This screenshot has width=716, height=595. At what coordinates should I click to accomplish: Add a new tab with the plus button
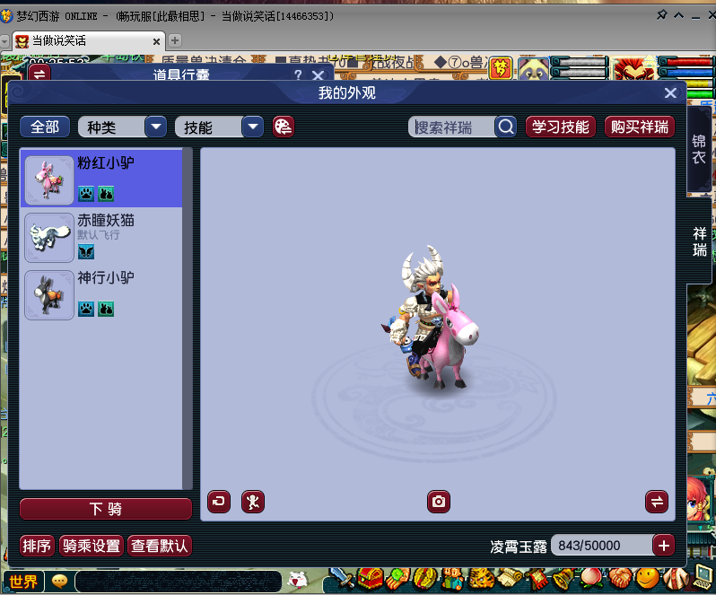coord(174,40)
